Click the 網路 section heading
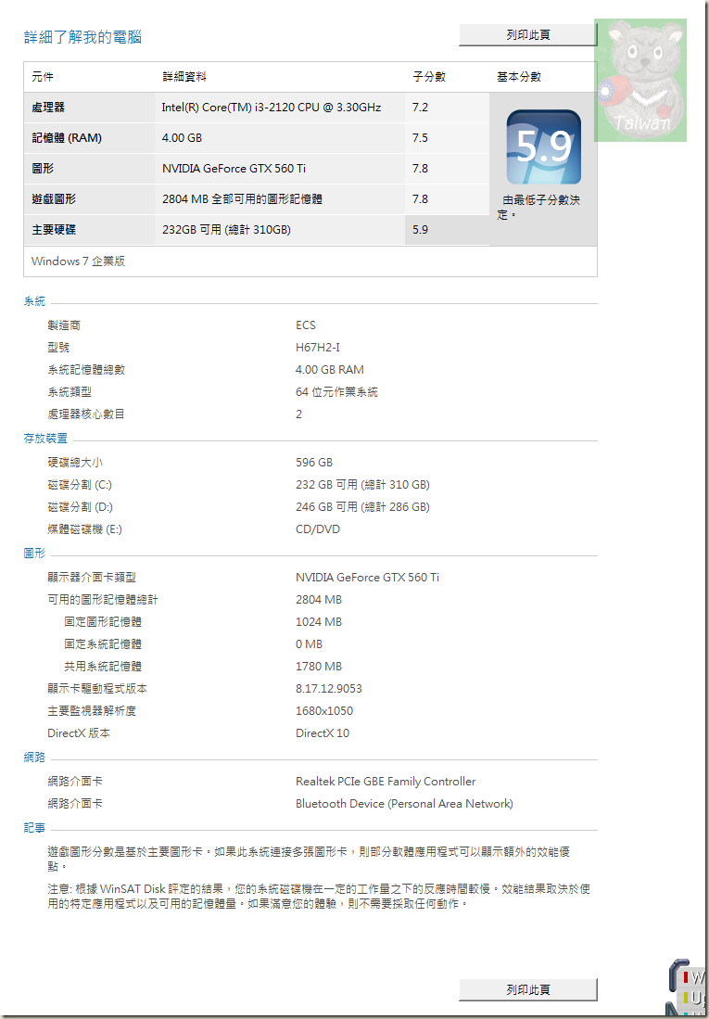709x1019 pixels. coord(35,758)
